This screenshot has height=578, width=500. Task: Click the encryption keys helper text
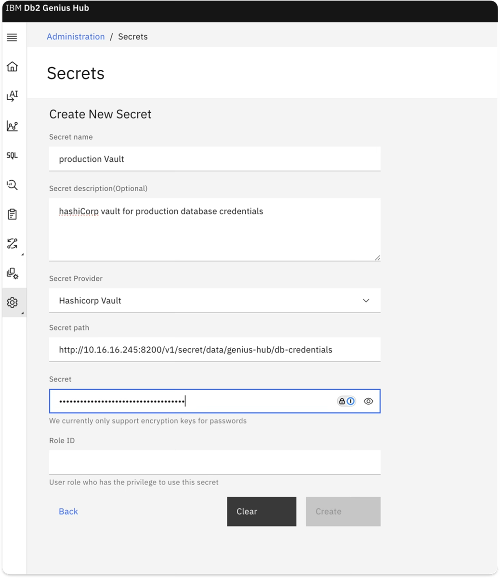point(148,421)
